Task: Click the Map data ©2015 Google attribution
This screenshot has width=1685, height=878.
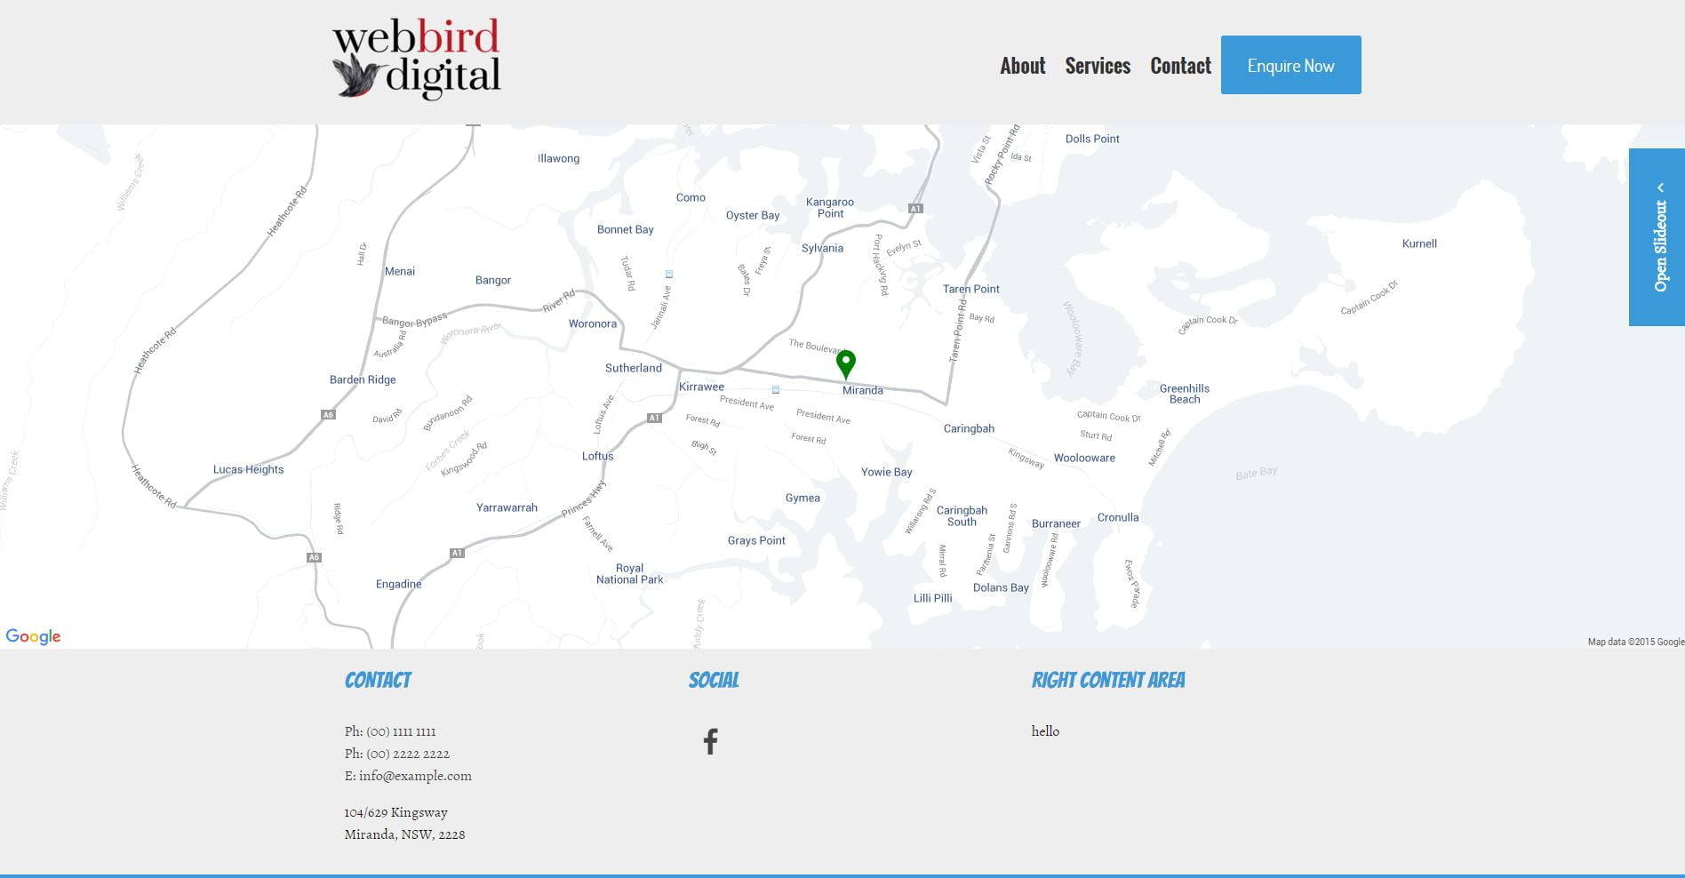Action: coord(1636,642)
